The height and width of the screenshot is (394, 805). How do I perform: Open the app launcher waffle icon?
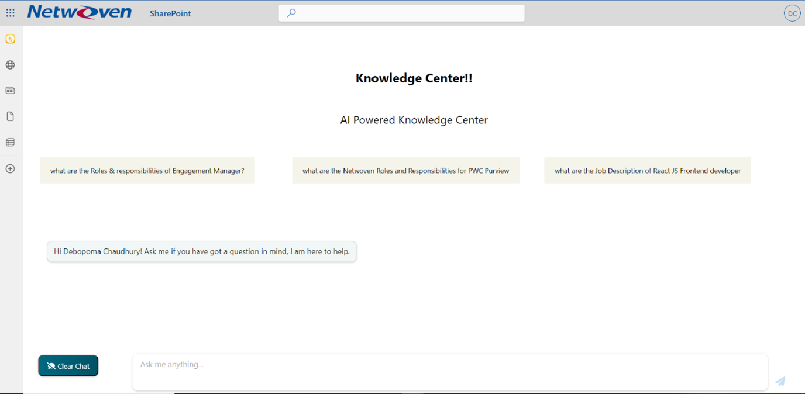pyautogui.click(x=10, y=12)
